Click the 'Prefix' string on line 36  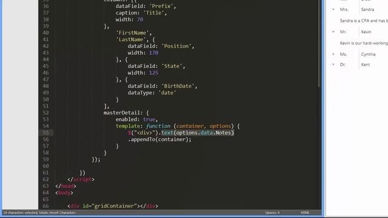pyautogui.click(x=161, y=6)
